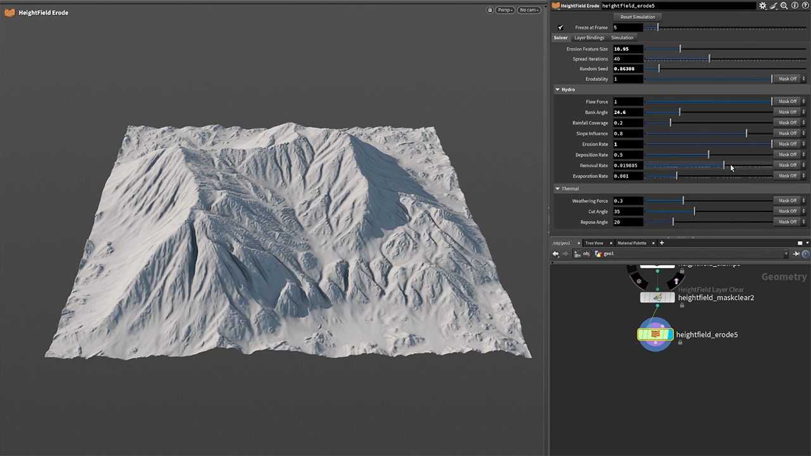
Task: Click the obj path breadcrumb
Action: pos(585,254)
